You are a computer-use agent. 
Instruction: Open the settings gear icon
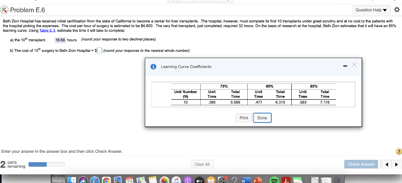tap(397, 10)
